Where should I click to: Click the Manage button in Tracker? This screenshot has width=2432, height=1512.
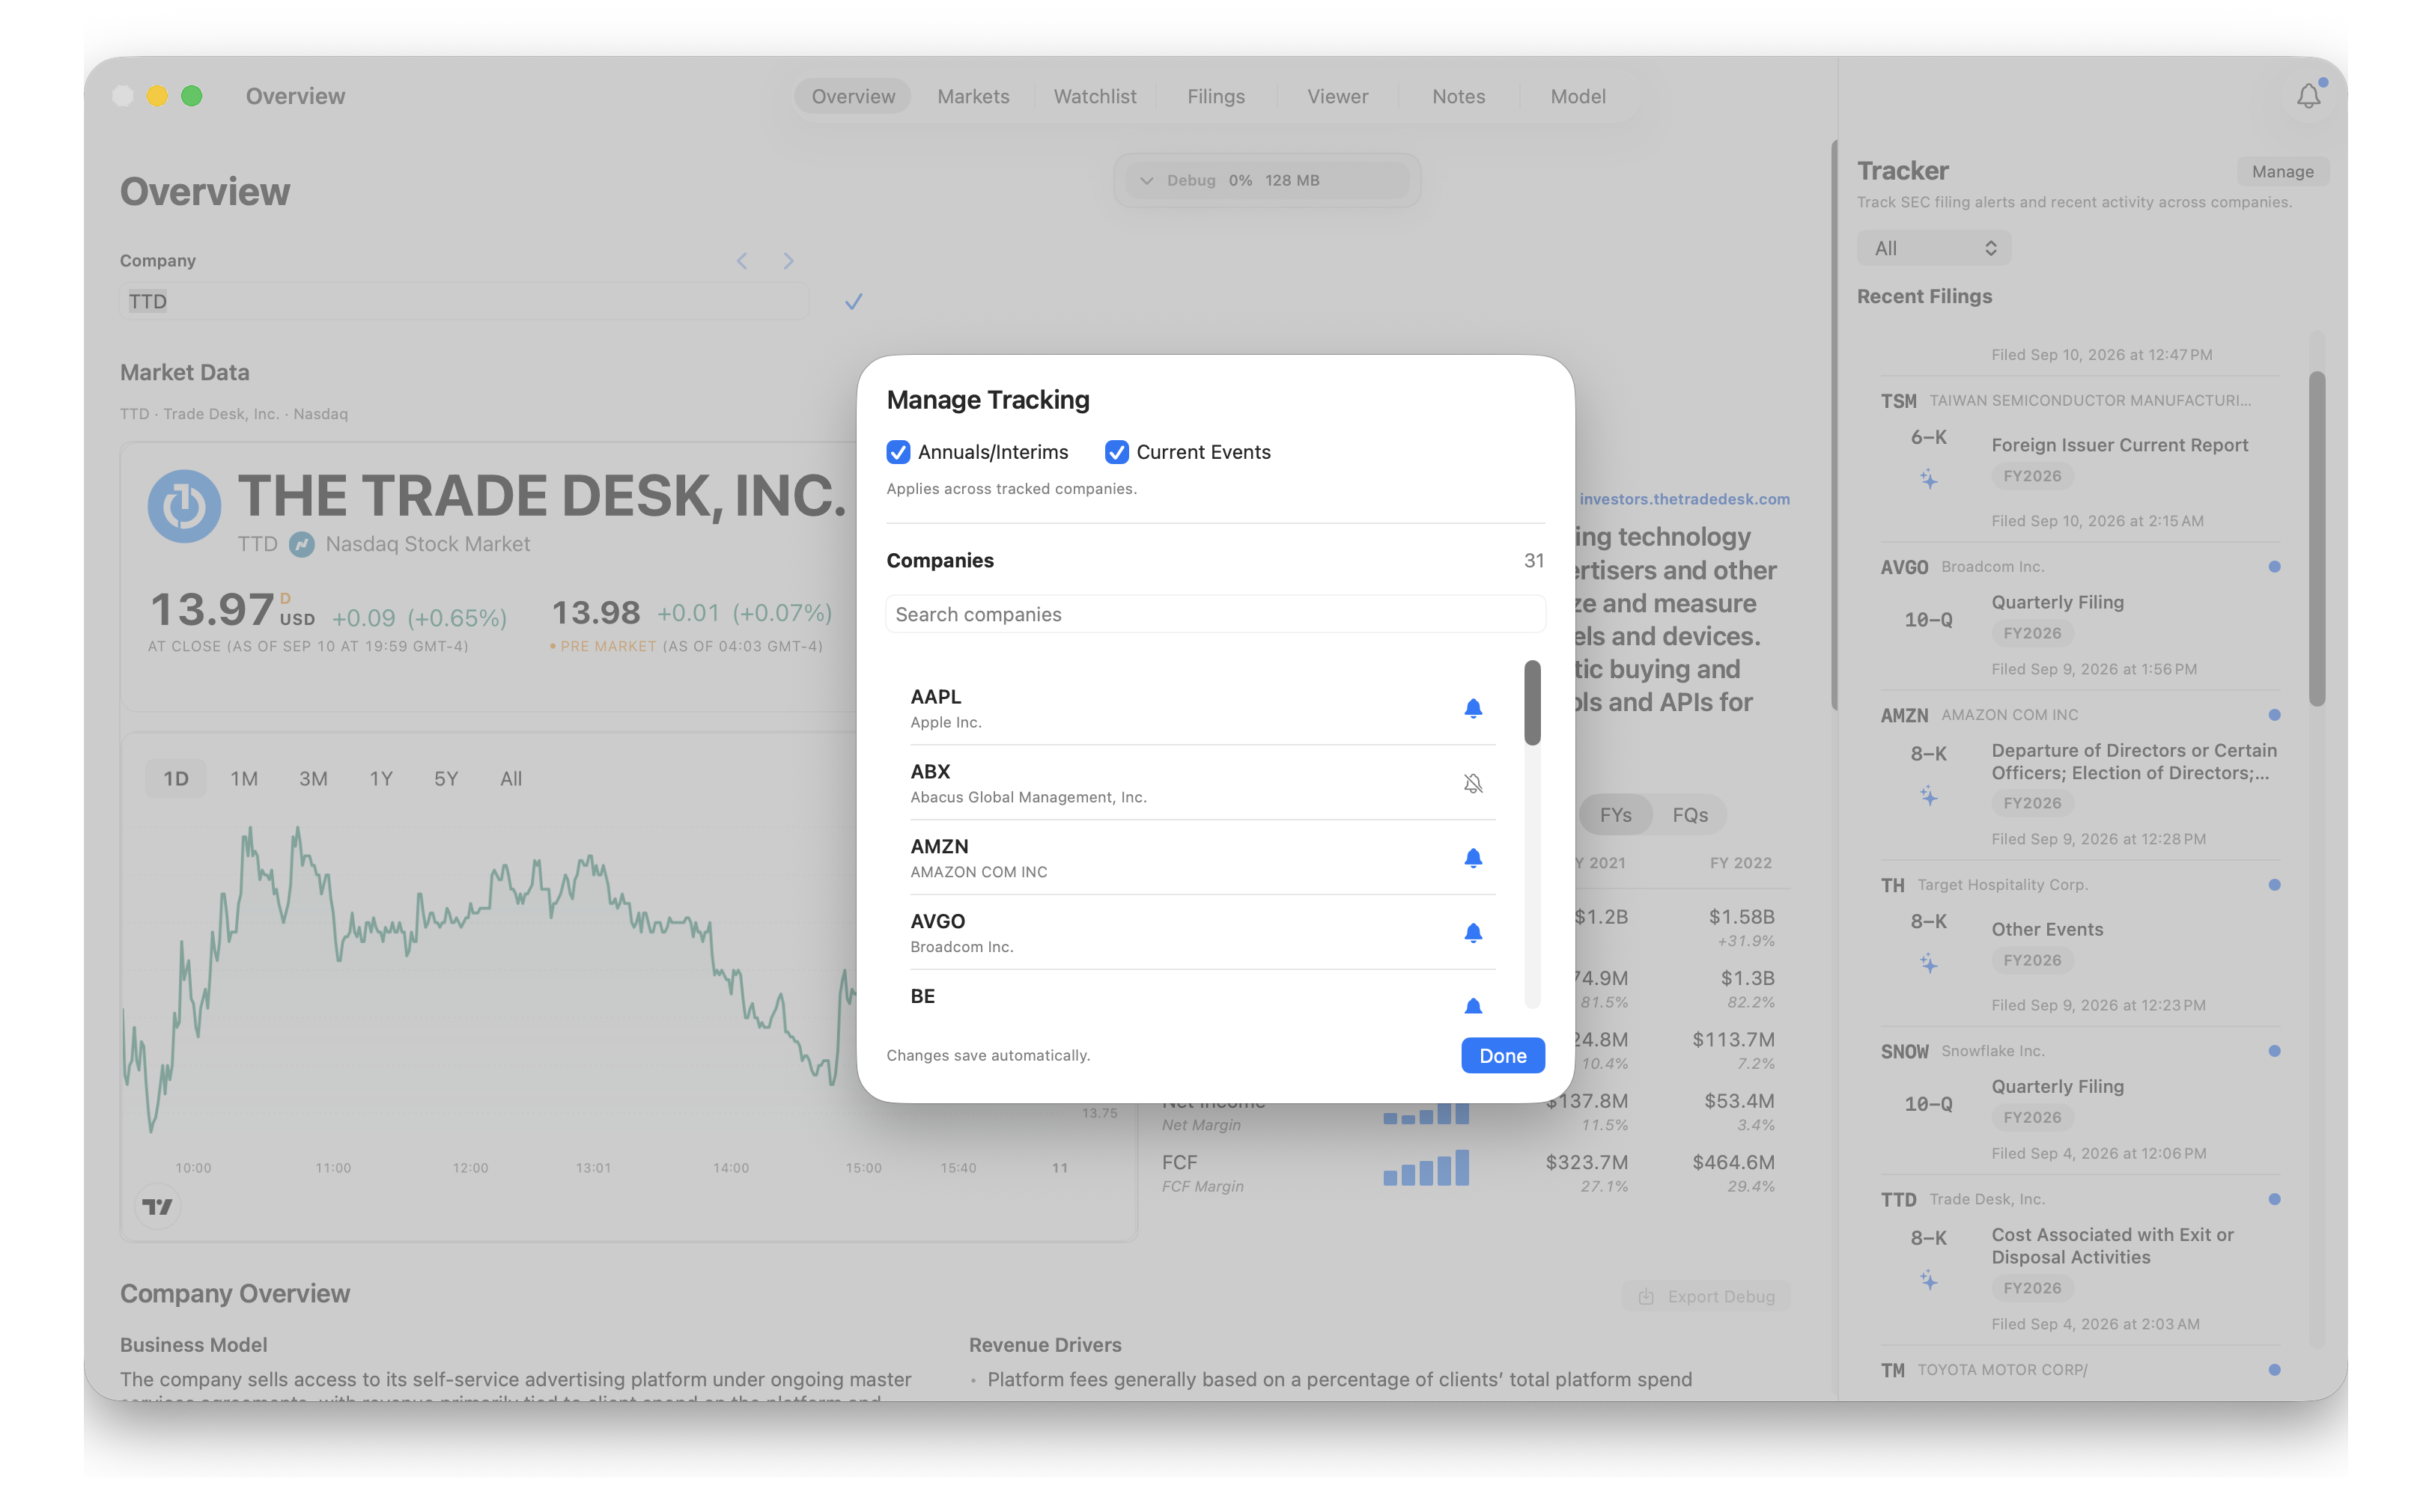(2282, 172)
